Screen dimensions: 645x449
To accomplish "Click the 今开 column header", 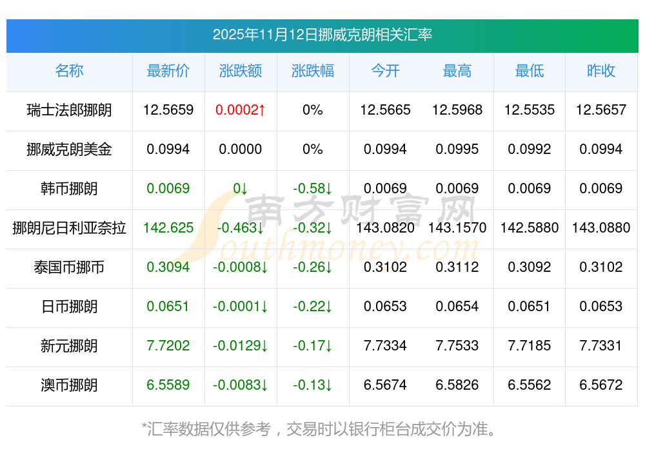I will pos(385,72).
